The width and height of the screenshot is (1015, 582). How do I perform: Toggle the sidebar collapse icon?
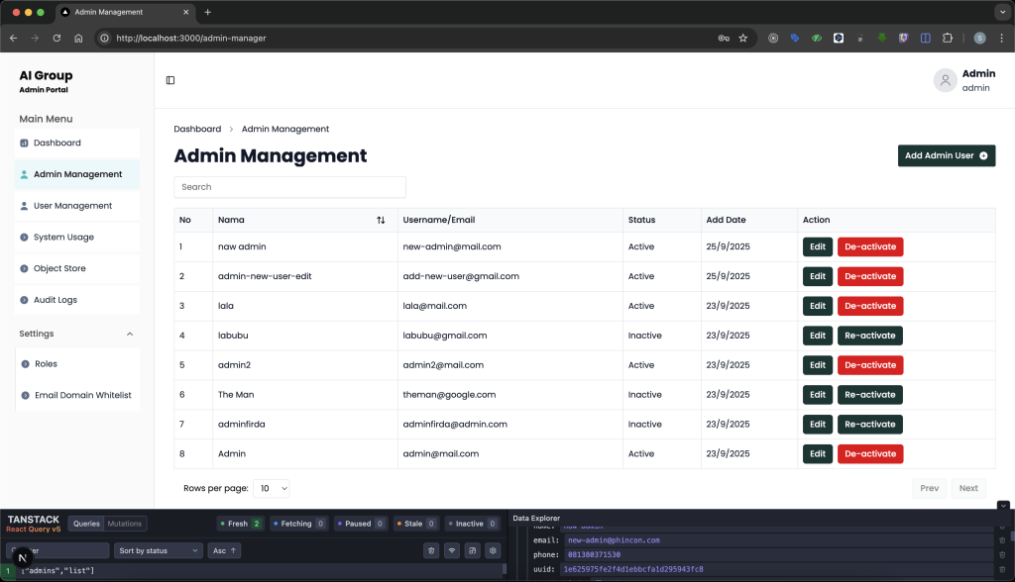tap(170, 80)
